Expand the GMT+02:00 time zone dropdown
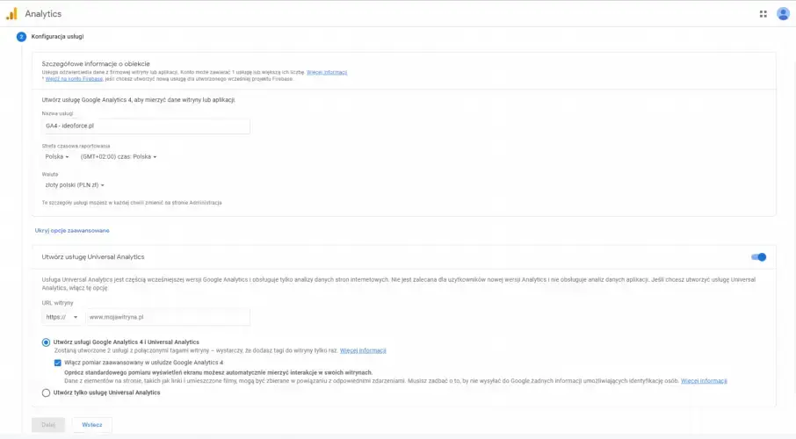 pyautogui.click(x=119, y=156)
